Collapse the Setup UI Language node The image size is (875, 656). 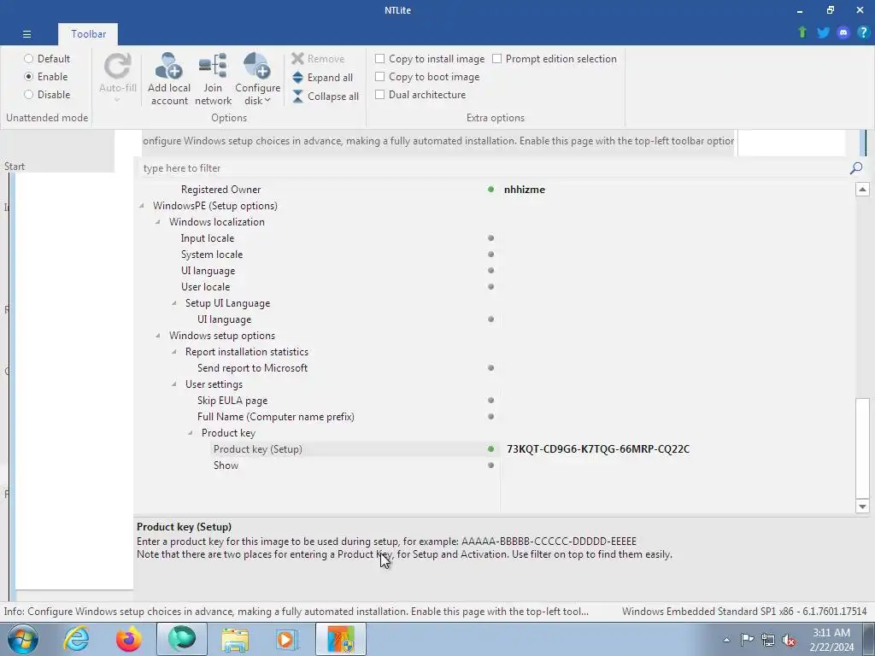174,303
